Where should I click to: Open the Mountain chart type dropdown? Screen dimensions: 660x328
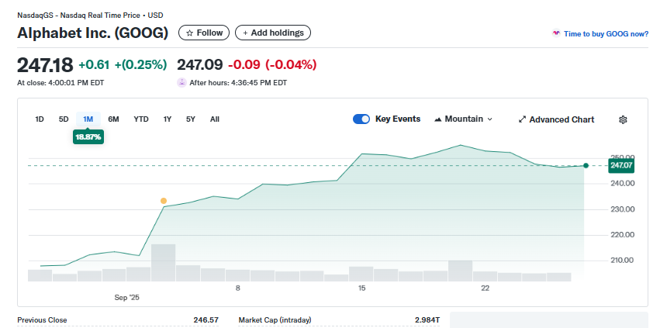463,119
